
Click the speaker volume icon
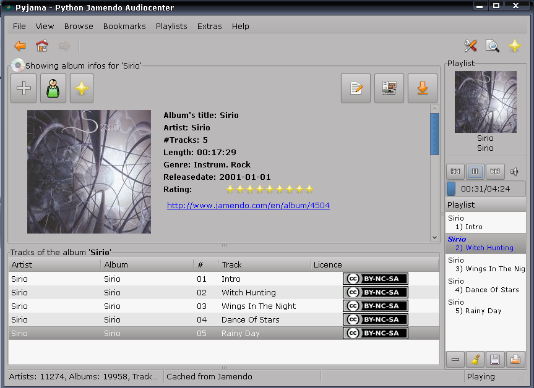[x=515, y=171]
